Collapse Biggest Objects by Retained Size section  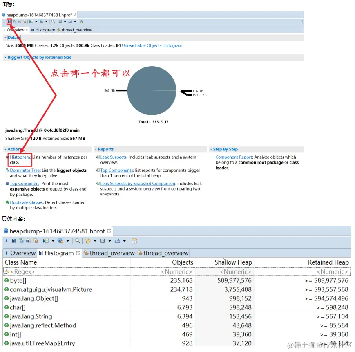pyautogui.click(x=5, y=58)
